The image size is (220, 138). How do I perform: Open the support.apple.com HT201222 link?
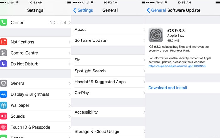177,66
